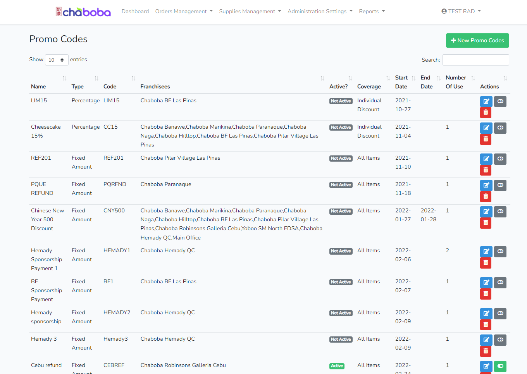Open the Reports menu

[372, 12]
